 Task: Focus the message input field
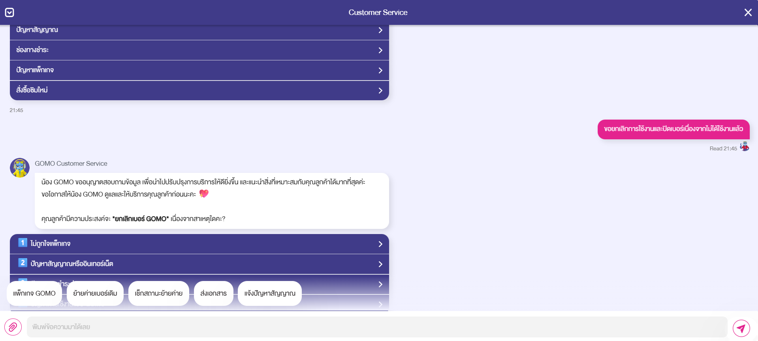(377, 327)
